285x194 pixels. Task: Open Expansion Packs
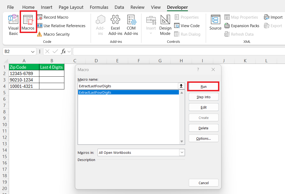(242, 26)
